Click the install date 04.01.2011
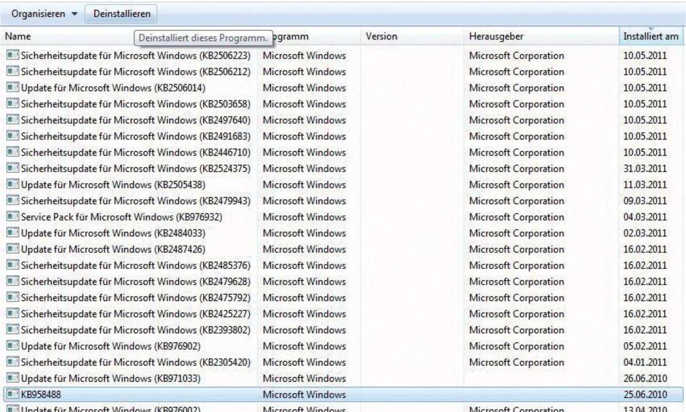 coord(645,362)
